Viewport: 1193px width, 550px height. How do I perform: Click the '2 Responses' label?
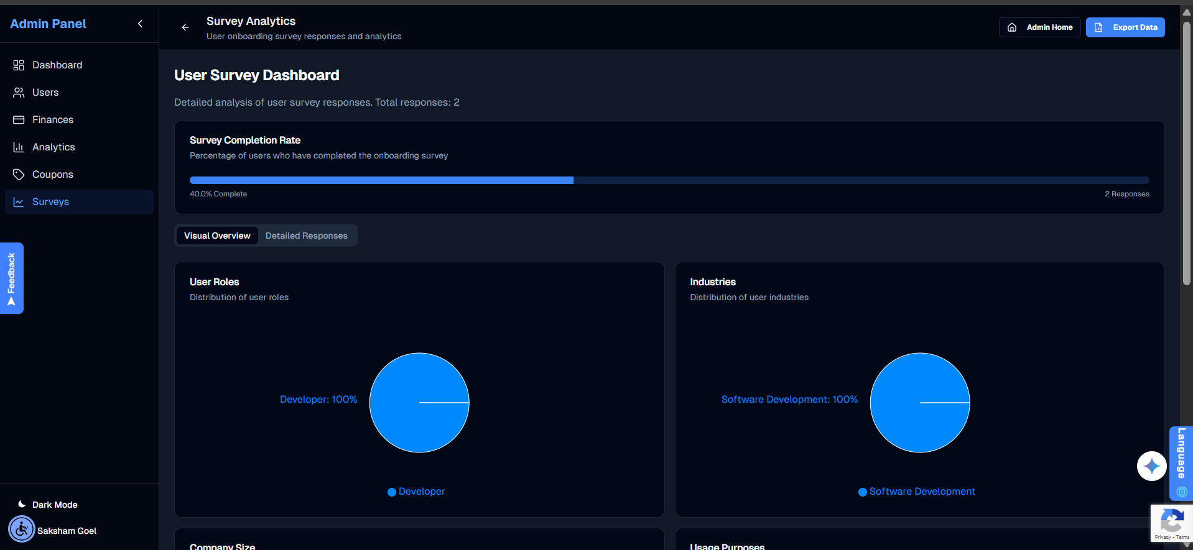[x=1127, y=194]
